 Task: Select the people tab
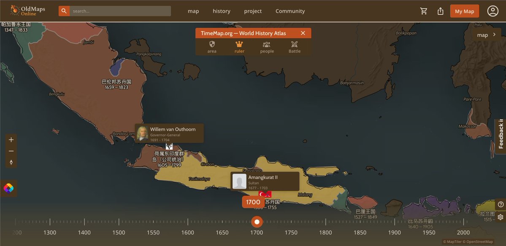tap(267, 47)
